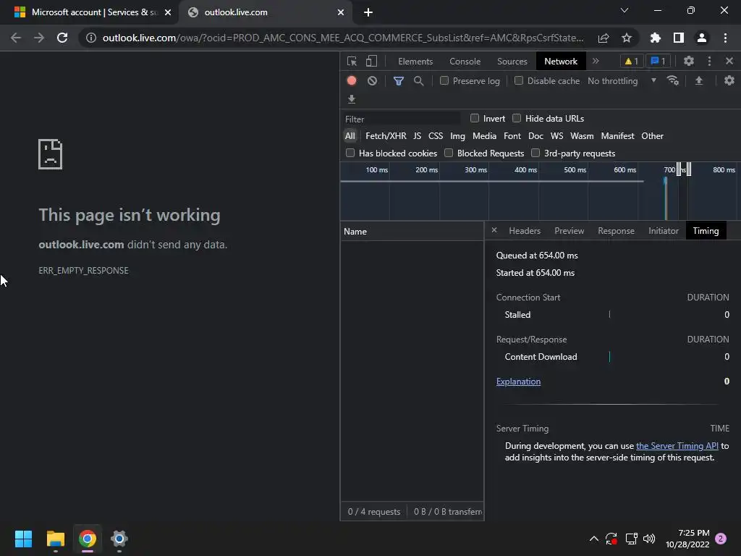Filter requests by Img type

(x=457, y=136)
